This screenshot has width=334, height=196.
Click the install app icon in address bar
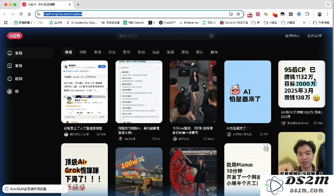point(231,14)
